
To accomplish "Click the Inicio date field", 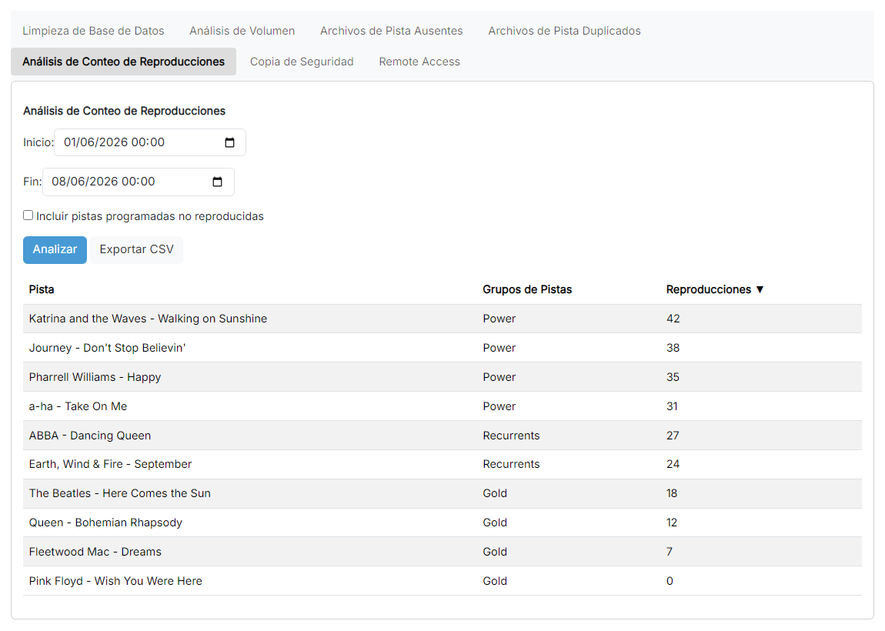I will 149,142.
